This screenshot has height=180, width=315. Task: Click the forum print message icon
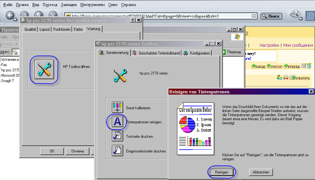286,77
